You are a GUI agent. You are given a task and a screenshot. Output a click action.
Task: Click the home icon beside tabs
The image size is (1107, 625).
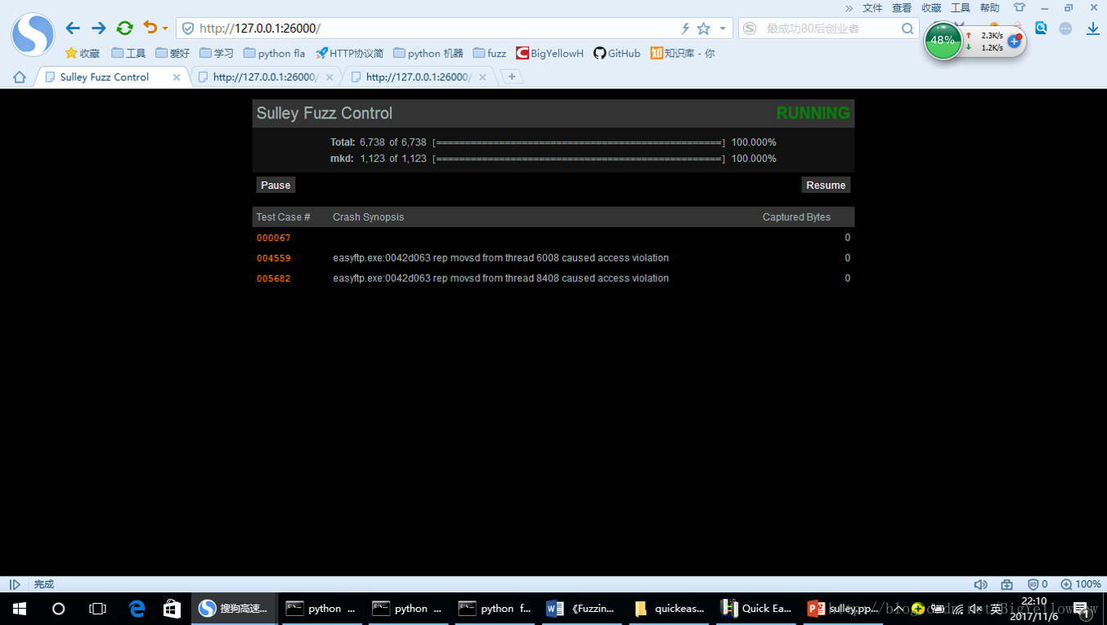20,77
